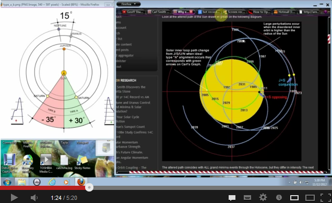Open Internet Explorer from taskbar
The image size is (332, 203).
52,182
